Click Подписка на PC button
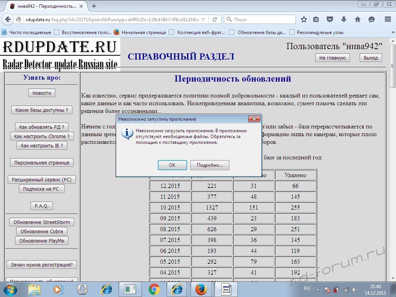This screenshot has width=396, height=297. pos(42,189)
